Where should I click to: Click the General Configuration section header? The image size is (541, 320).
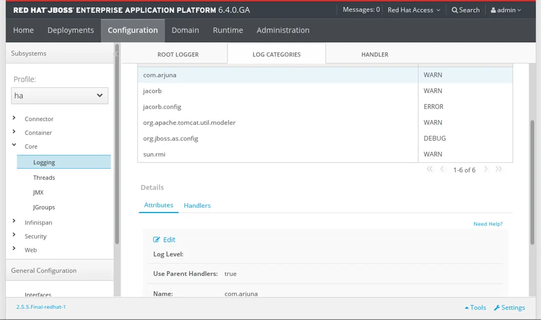coord(60,270)
